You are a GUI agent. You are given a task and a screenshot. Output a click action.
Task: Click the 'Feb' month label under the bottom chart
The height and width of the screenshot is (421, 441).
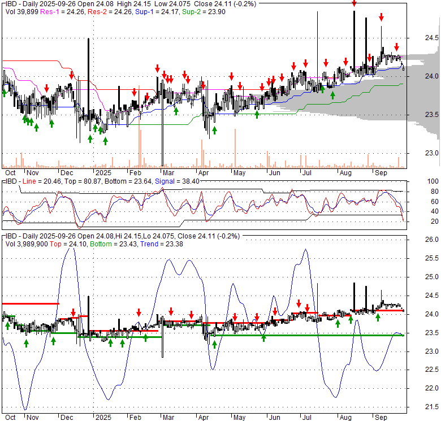pos(135,418)
